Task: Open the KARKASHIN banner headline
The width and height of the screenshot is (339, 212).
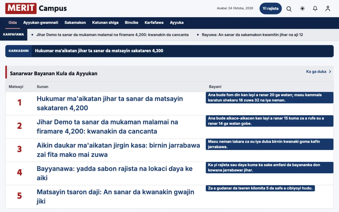Action: (99, 51)
